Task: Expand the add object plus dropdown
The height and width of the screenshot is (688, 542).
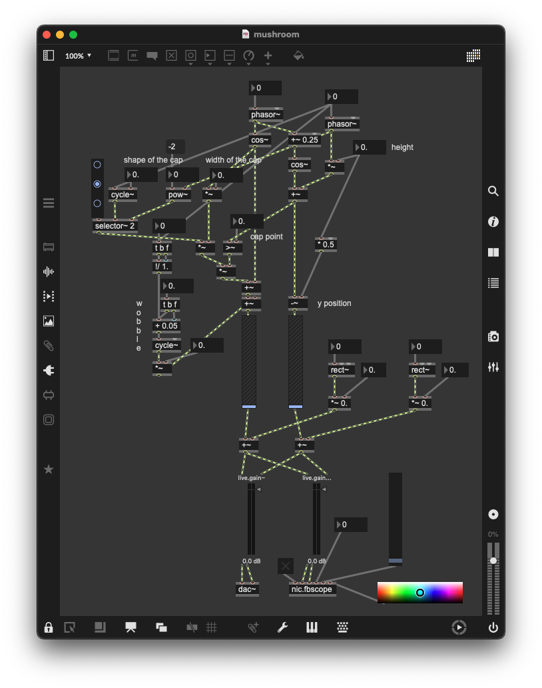Action: pos(268,56)
